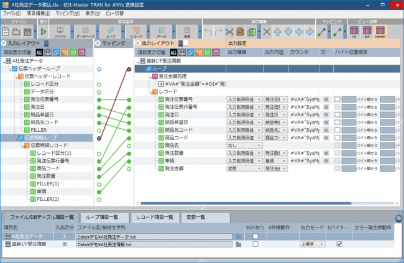
Task: Uncheck the 0バイト checkbox for 基幹I/F受注情報
Action: coord(339,244)
